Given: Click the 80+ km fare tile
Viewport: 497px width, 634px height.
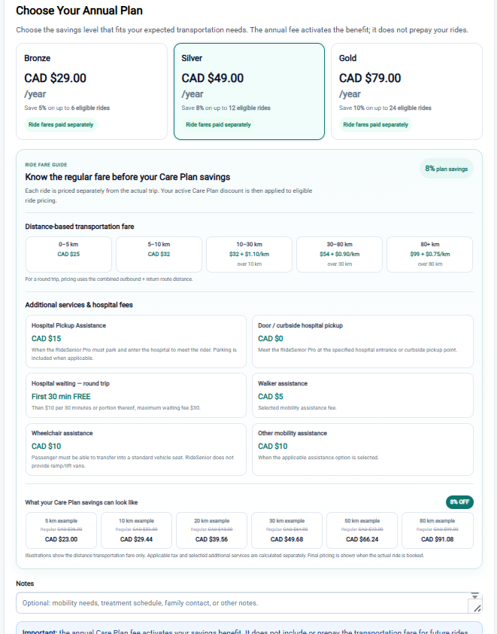Looking at the screenshot, I should 429,255.
